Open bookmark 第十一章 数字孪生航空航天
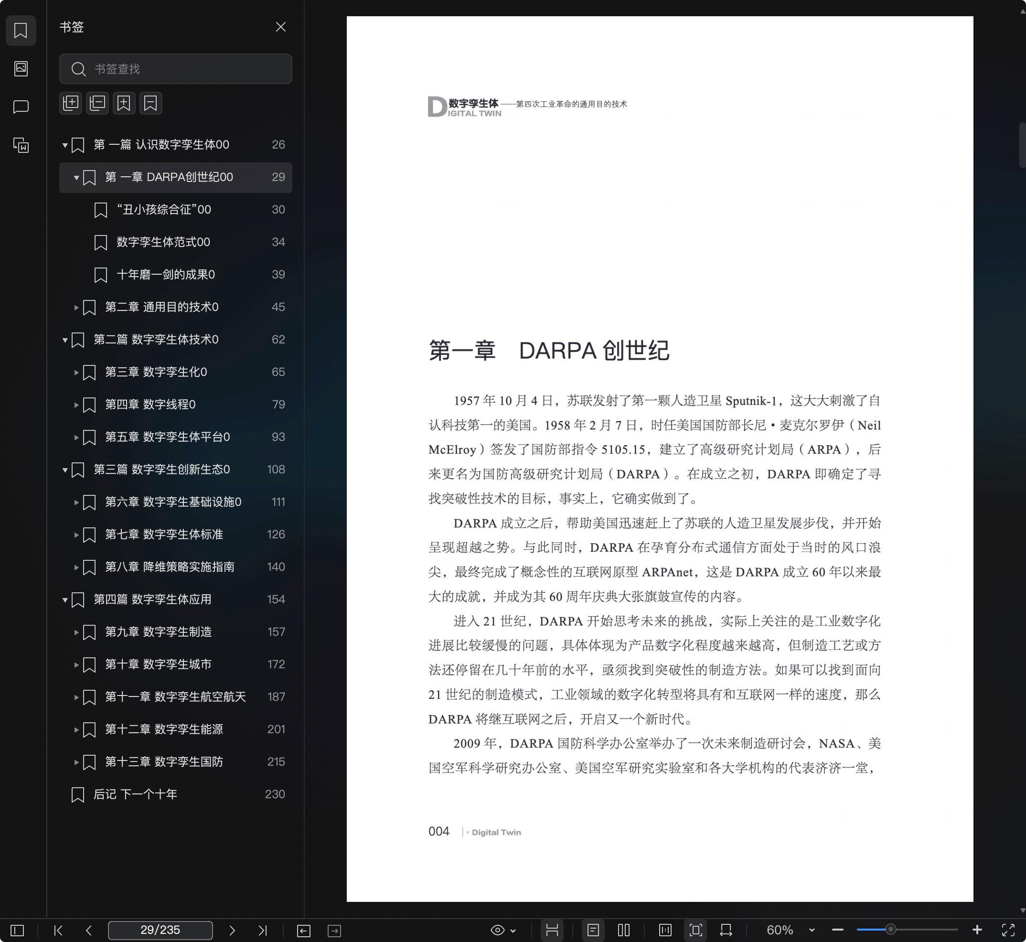The image size is (1026, 942). click(x=175, y=697)
